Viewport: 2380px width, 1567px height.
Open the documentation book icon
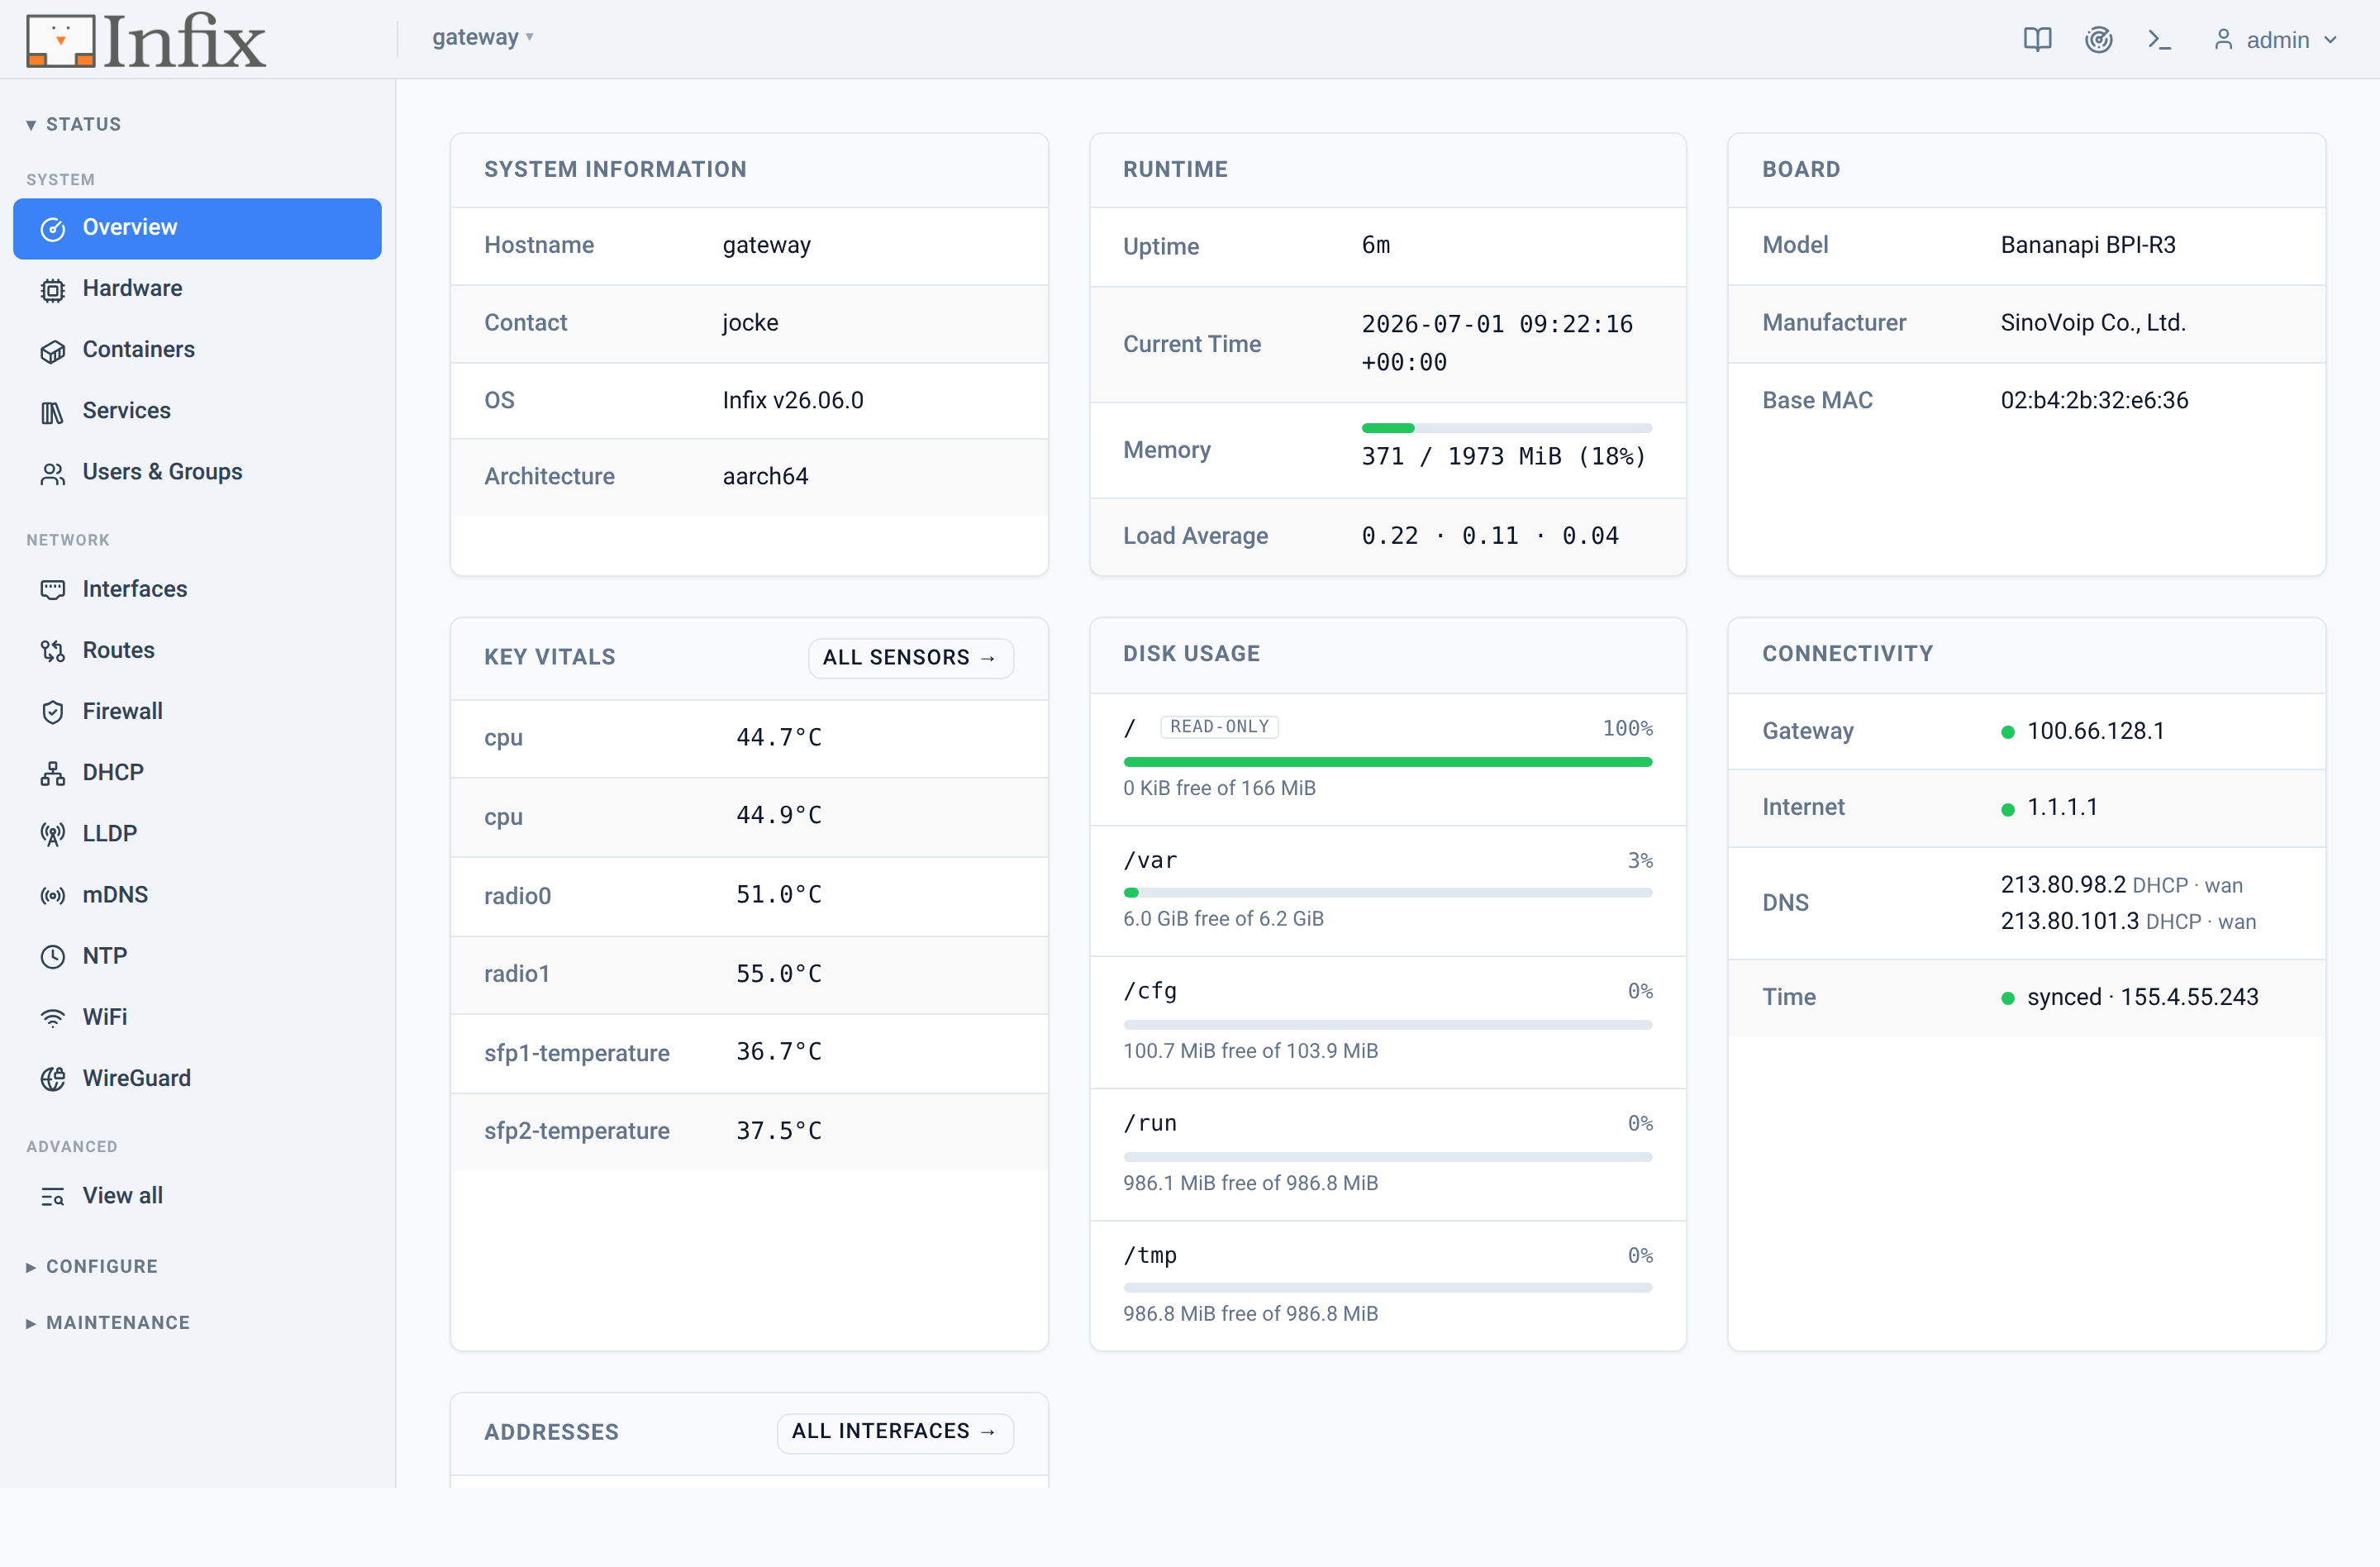[x=2037, y=39]
